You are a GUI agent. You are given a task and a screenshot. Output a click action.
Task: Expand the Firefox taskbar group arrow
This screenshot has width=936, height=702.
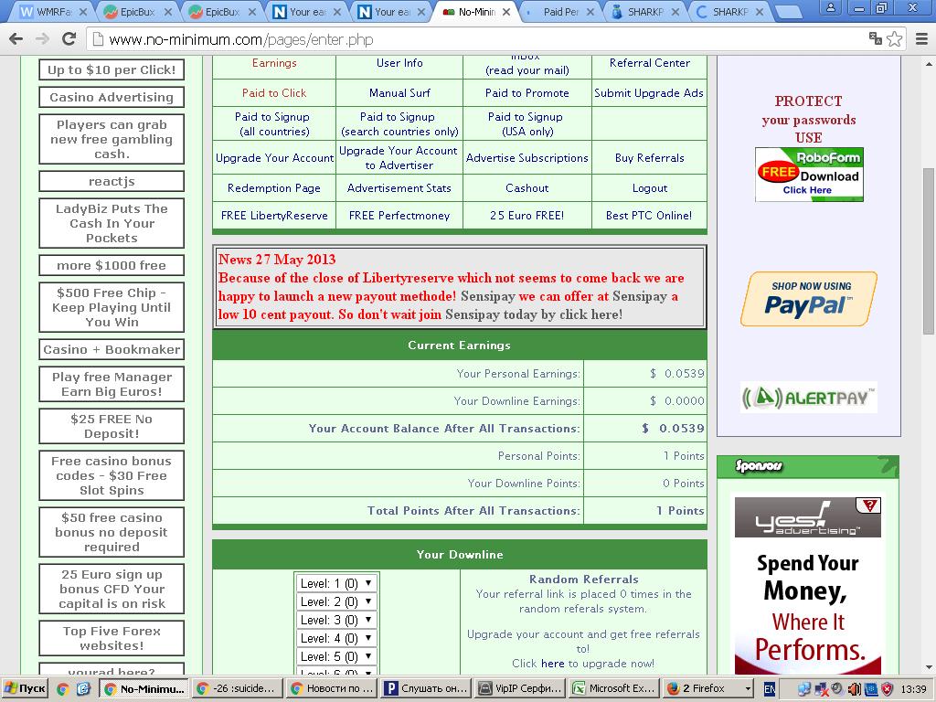tap(748, 689)
